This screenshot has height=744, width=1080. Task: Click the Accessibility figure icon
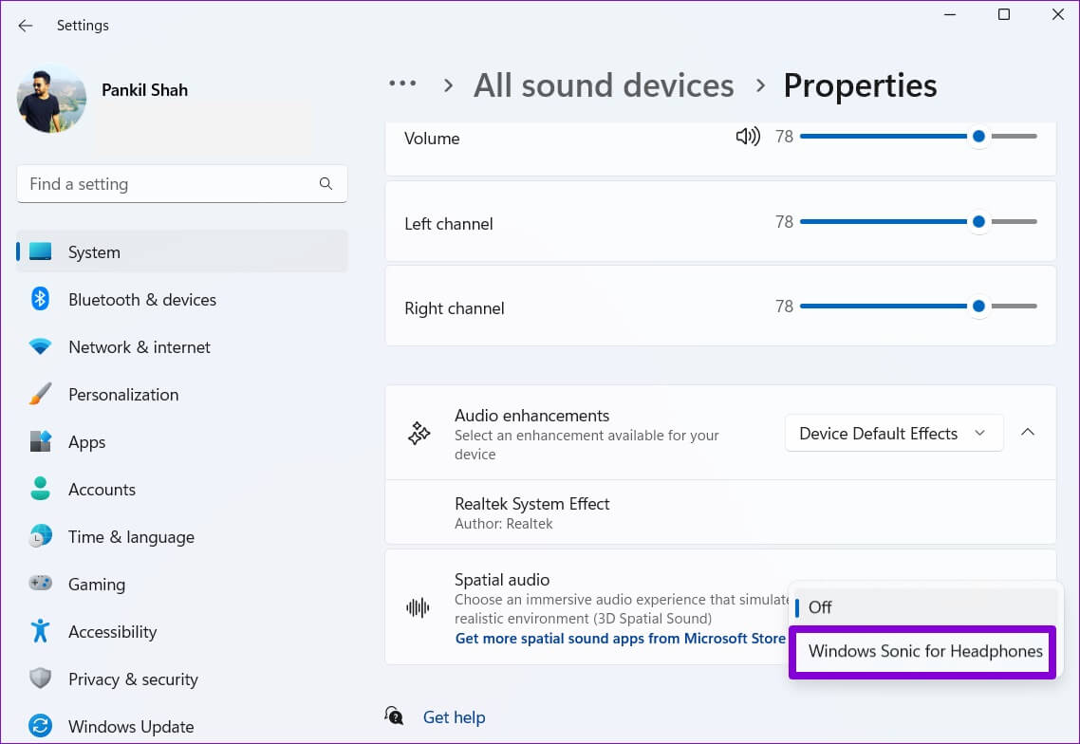click(40, 631)
